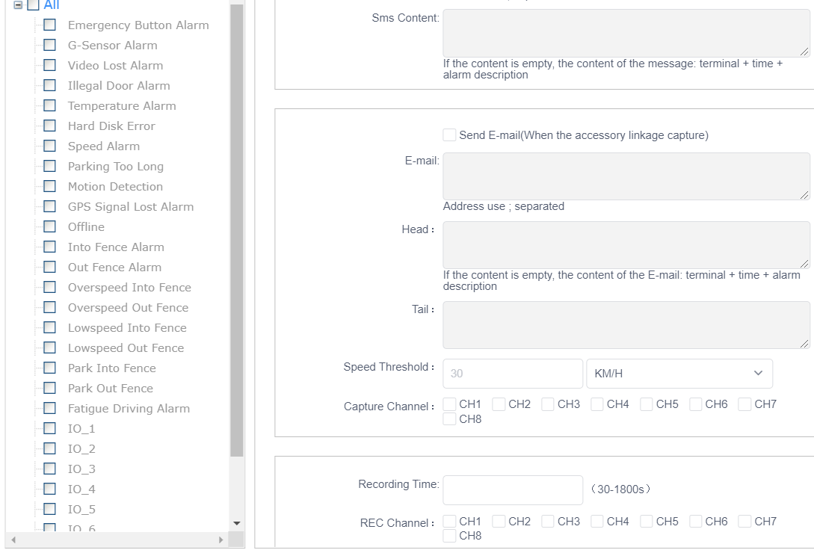Check the IO_4 alarm checkbox
Image resolution: width=814 pixels, height=550 pixels.
tap(50, 489)
